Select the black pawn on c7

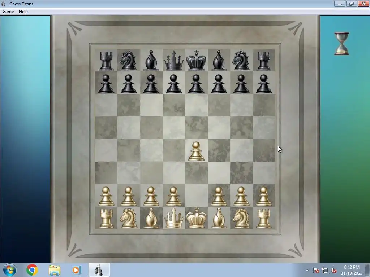point(151,84)
